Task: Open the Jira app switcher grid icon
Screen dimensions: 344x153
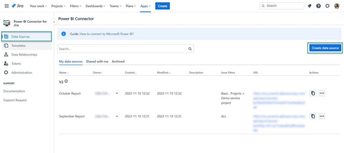Action: [7, 6]
